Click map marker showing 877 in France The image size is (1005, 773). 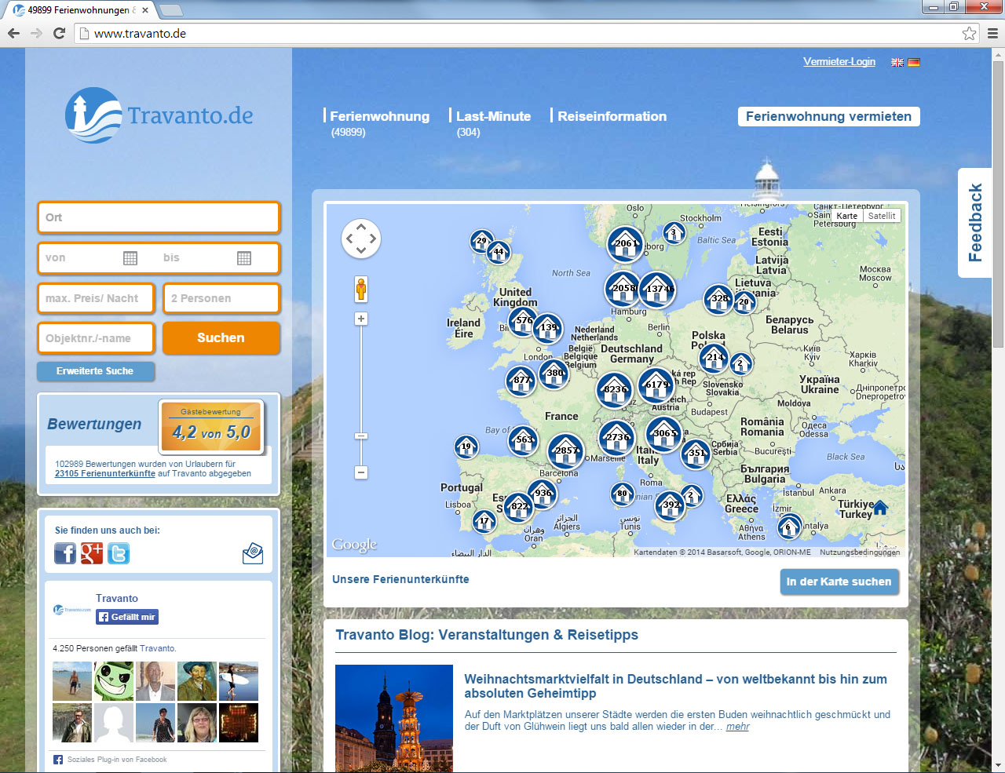point(521,381)
